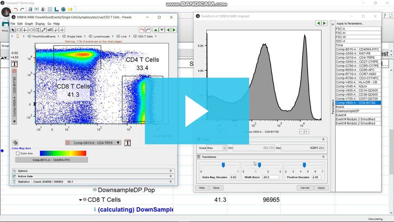Click the plus zoom button under histogram
394x222 pixels.
pyautogui.click(x=307, y=132)
